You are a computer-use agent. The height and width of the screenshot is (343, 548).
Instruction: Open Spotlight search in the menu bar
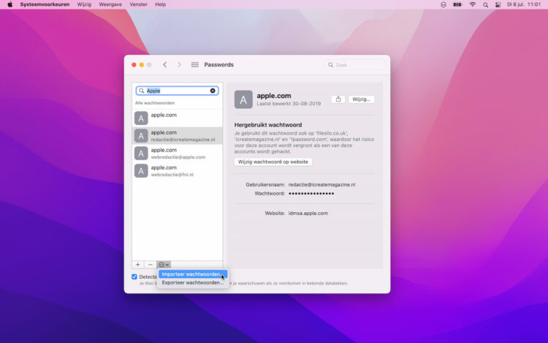tap(485, 4)
